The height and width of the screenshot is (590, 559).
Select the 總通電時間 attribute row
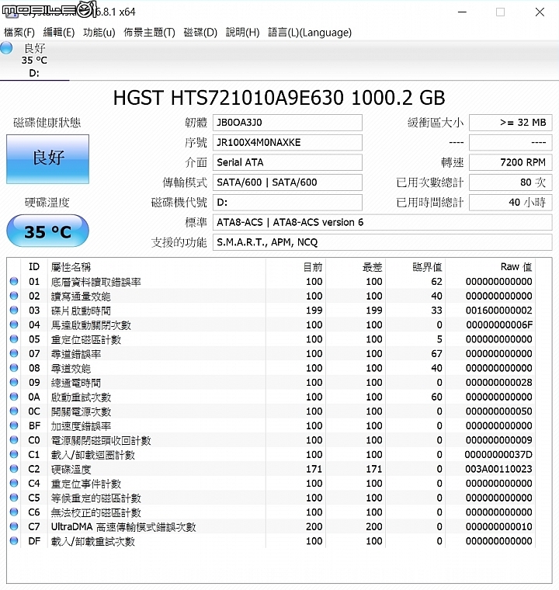(x=271, y=382)
